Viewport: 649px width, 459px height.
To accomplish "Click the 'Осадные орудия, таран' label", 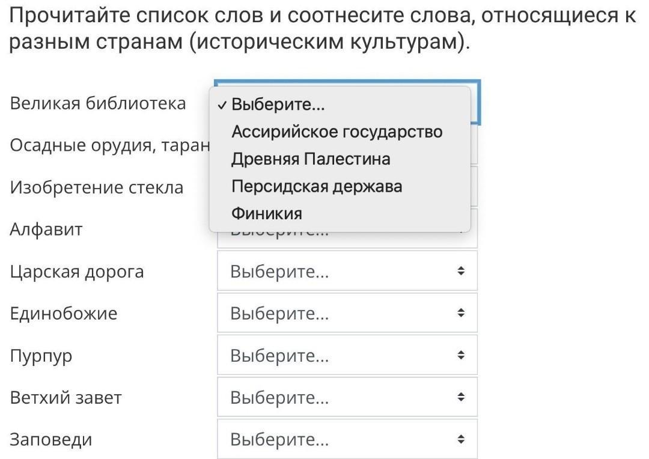I will (109, 145).
